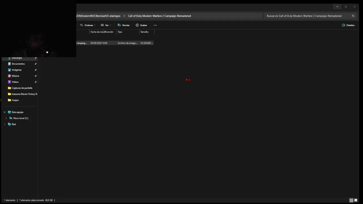Select Este equipo in navigation pane

pos(18,112)
